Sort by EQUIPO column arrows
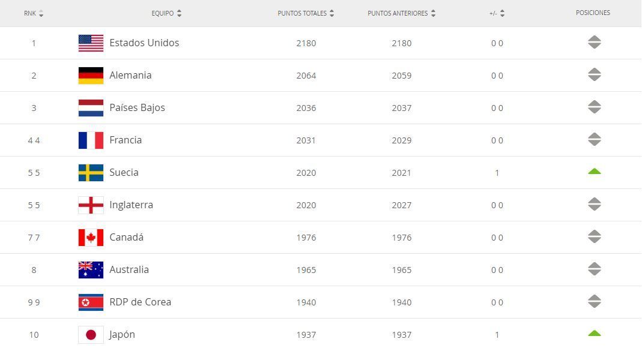The height and width of the screenshot is (348, 642). tap(179, 13)
